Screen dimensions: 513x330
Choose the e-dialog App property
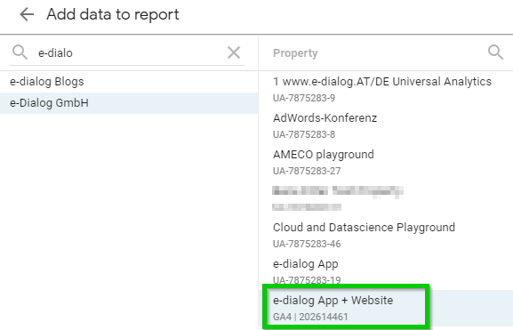pyautogui.click(x=386, y=271)
